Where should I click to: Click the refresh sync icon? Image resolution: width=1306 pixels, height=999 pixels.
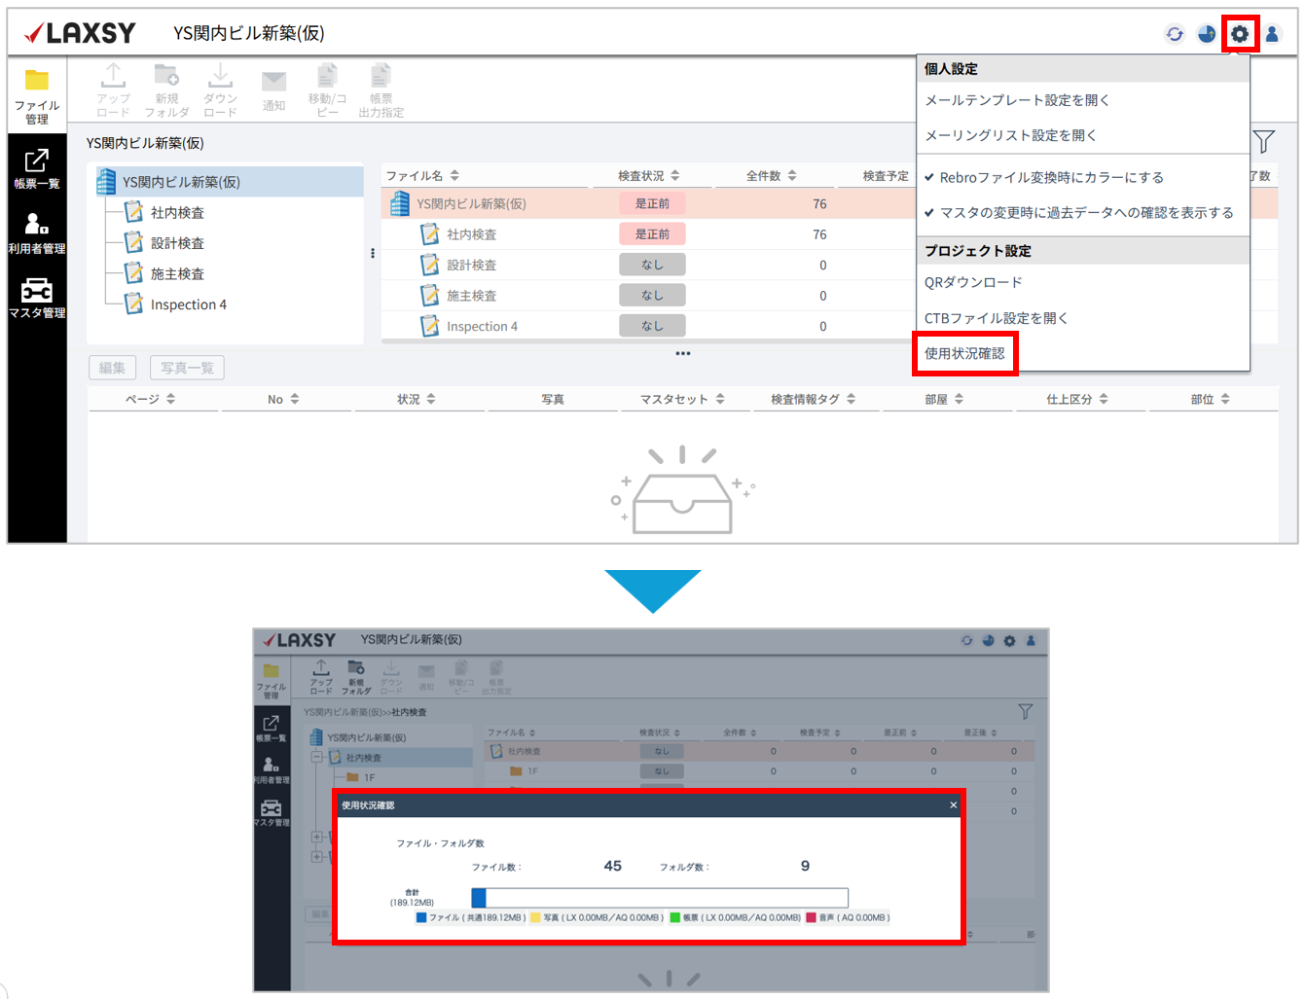pyautogui.click(x=1175, y=34)
